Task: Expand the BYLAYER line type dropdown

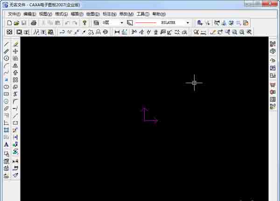Action: click(188, 22)
